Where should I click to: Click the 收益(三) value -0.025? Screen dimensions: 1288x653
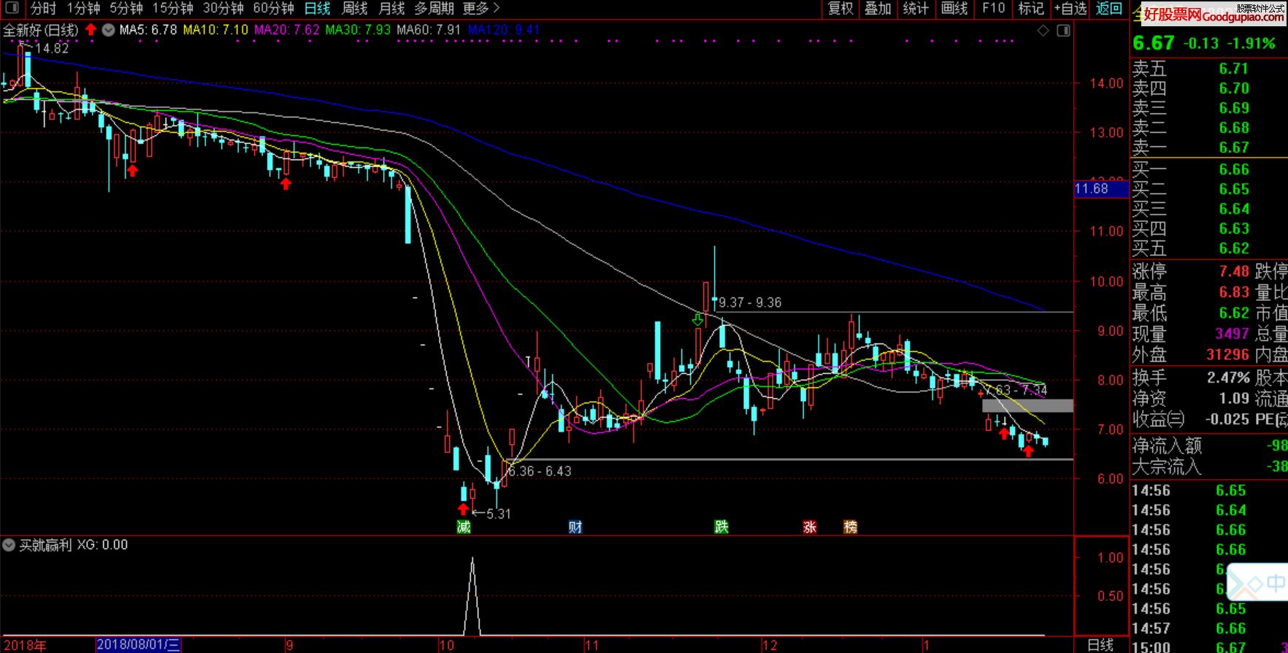click(1228, 419)
